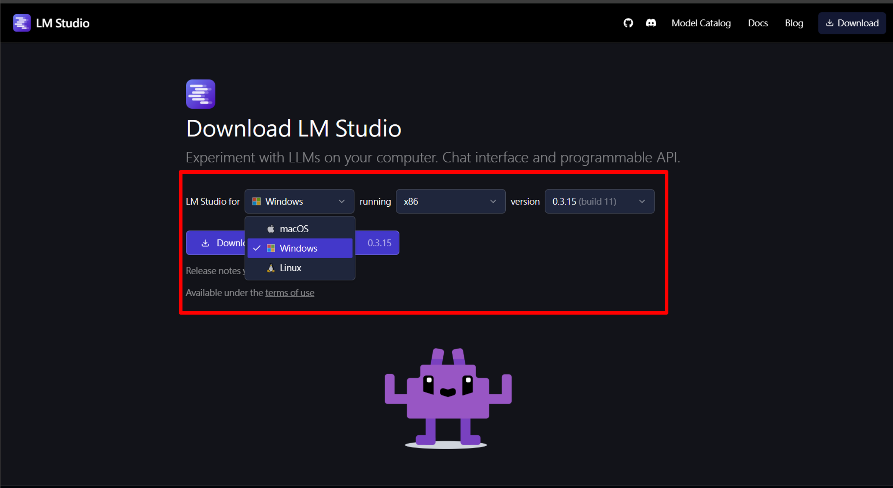Open the Discord icon link

tap(651, 23)
